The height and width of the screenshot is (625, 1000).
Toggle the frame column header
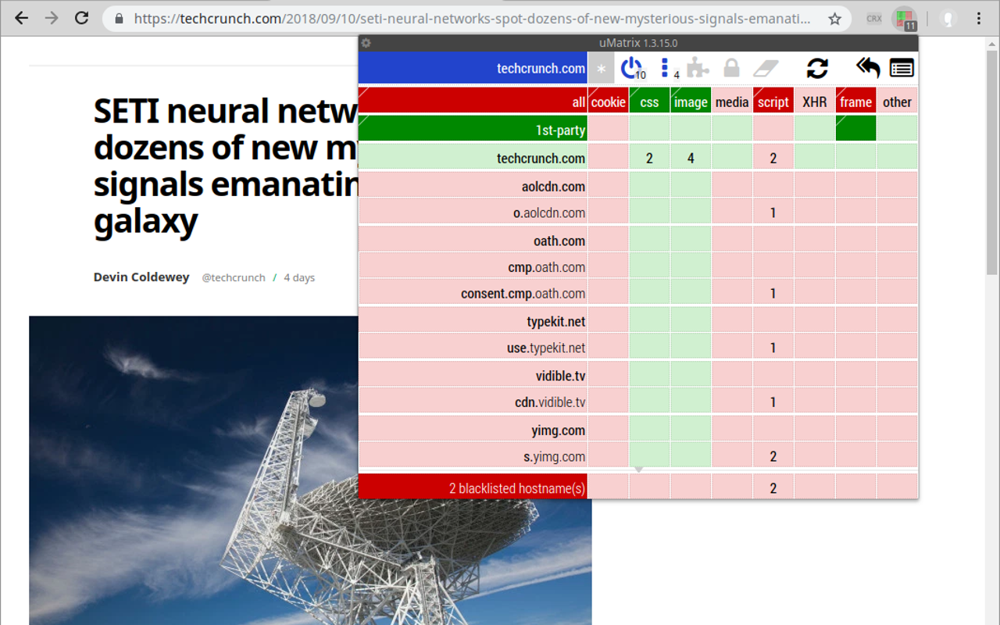pyautogui.click(x=855, y=101)
